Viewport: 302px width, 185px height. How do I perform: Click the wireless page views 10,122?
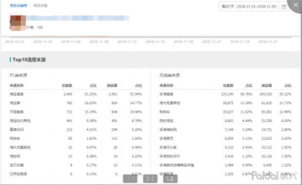266,147
